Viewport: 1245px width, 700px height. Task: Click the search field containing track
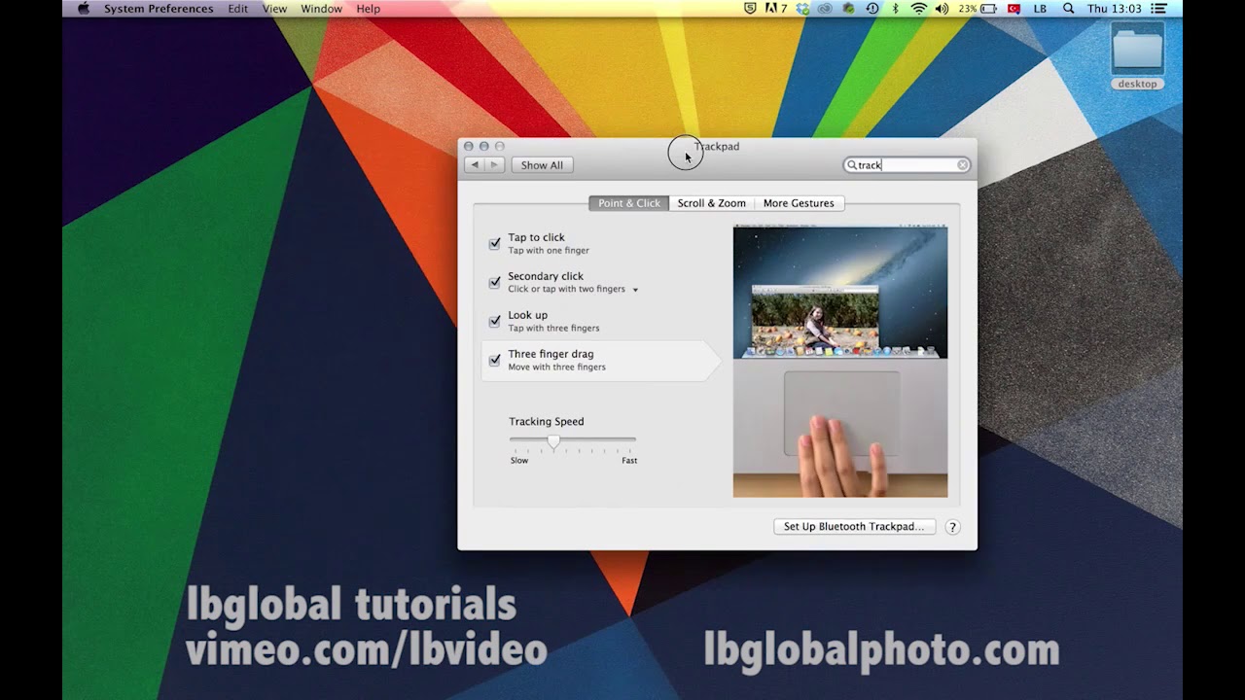(907, 165)
